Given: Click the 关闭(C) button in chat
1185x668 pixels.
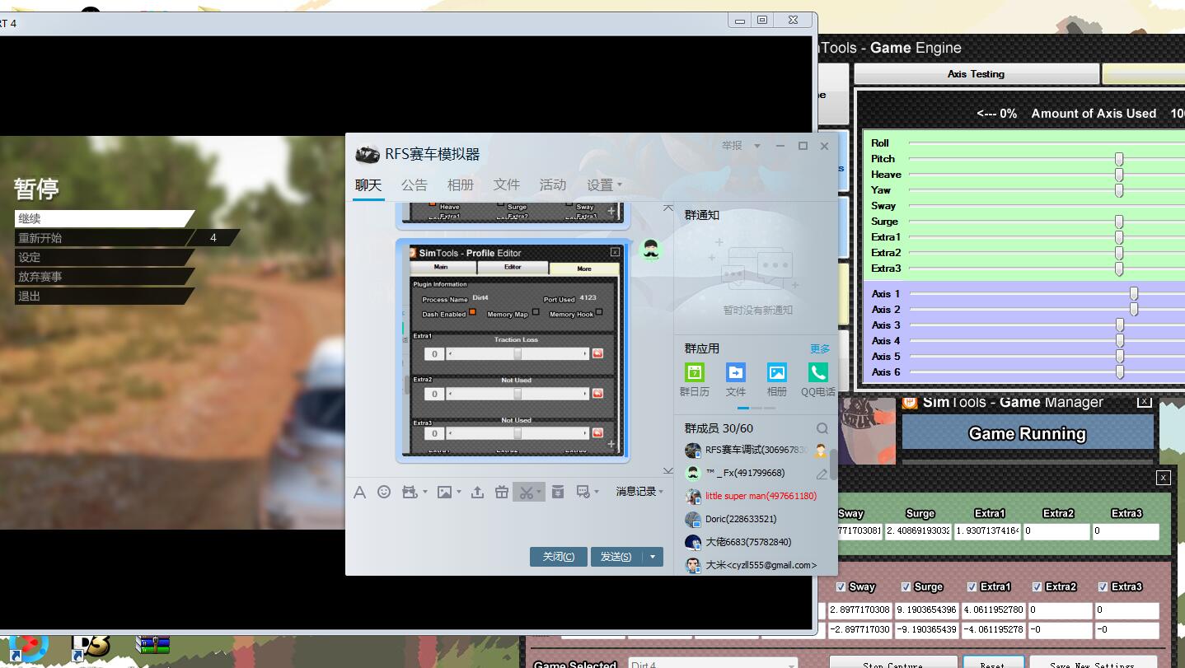Looking at the screenshot, I should (x=559, y=557).
